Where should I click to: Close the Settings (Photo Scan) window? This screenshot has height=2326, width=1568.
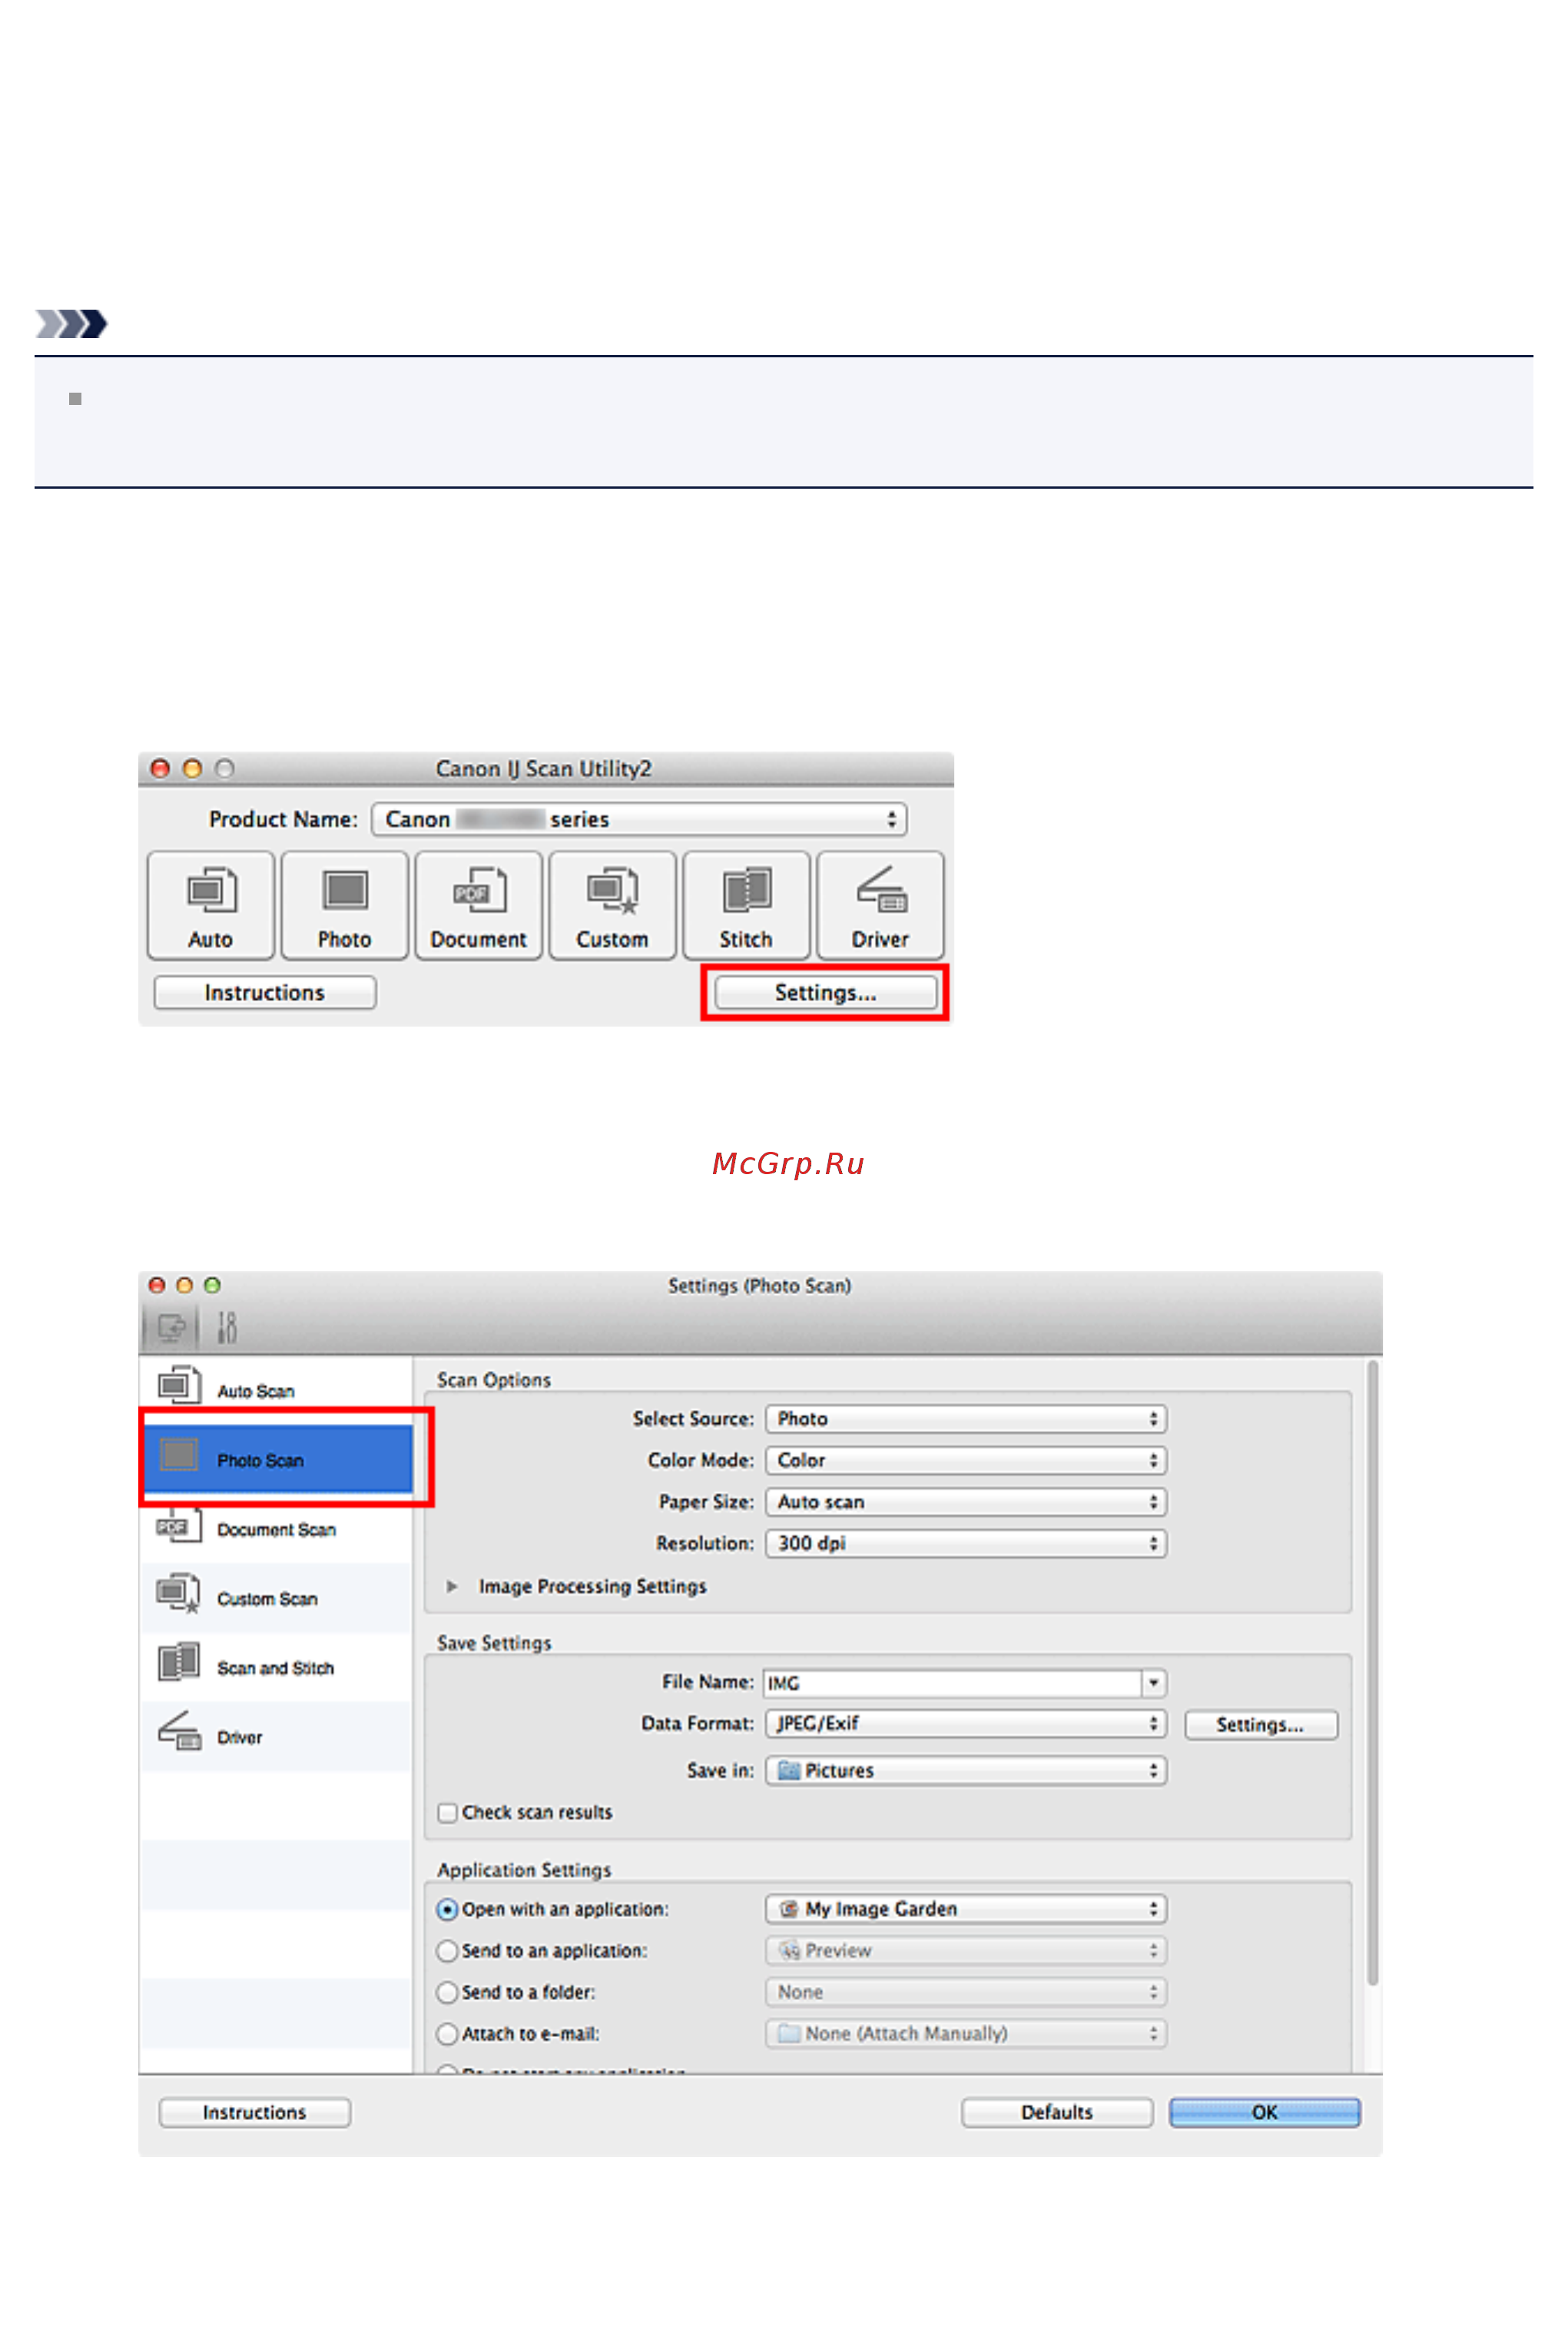tap(156, 1285)
